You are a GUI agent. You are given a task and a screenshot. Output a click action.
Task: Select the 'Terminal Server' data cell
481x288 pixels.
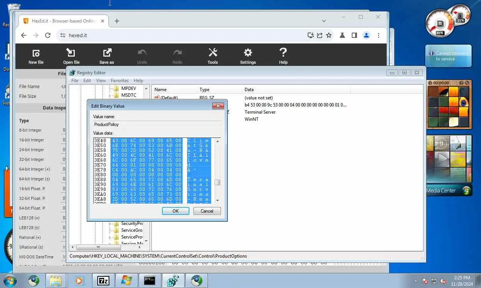tap(260, 112)
